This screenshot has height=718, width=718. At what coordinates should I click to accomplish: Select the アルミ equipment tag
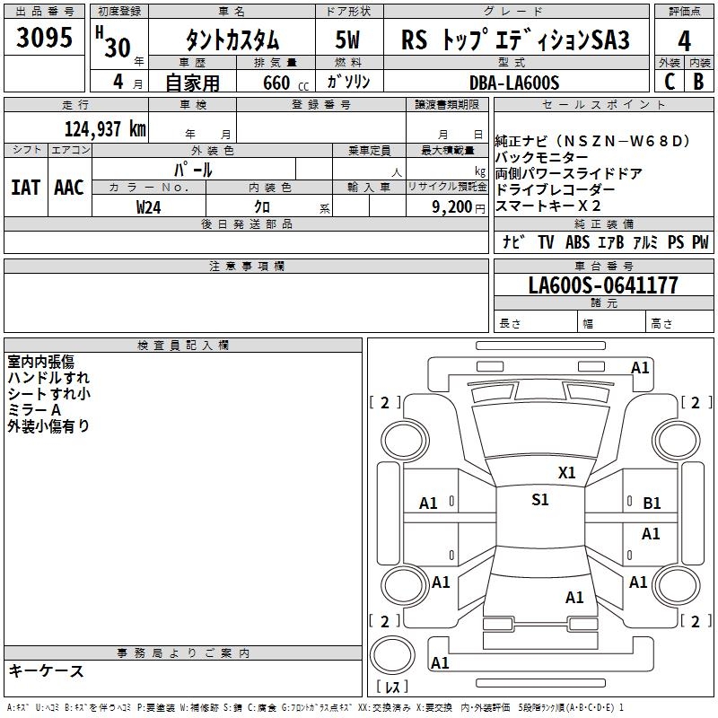645,241
